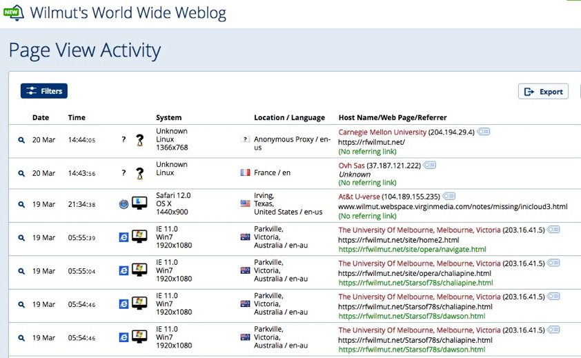
Task: Click the Date column header
Action: pos(41,117)
